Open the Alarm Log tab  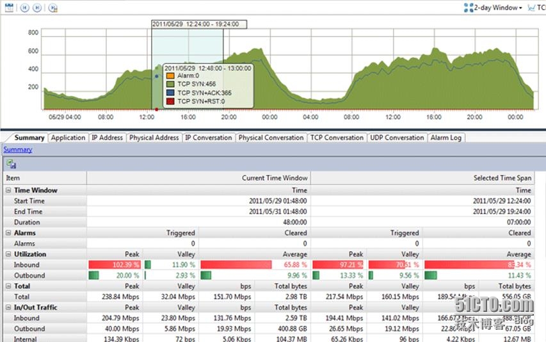tap(446, 138)
